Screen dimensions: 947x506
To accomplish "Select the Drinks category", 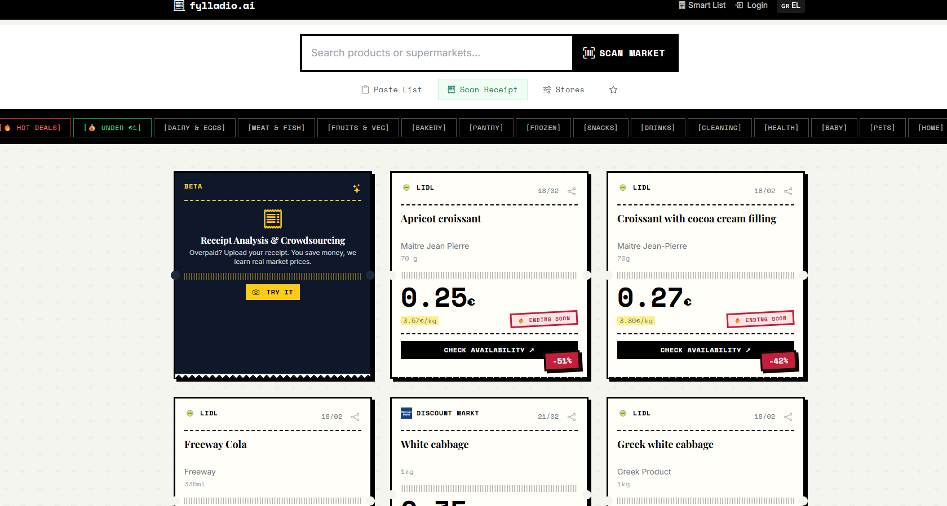I will tap(658, 128).
